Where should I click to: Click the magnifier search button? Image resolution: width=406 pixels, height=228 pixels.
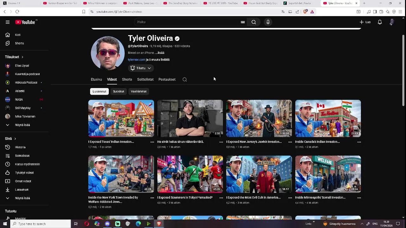[254, 22]
